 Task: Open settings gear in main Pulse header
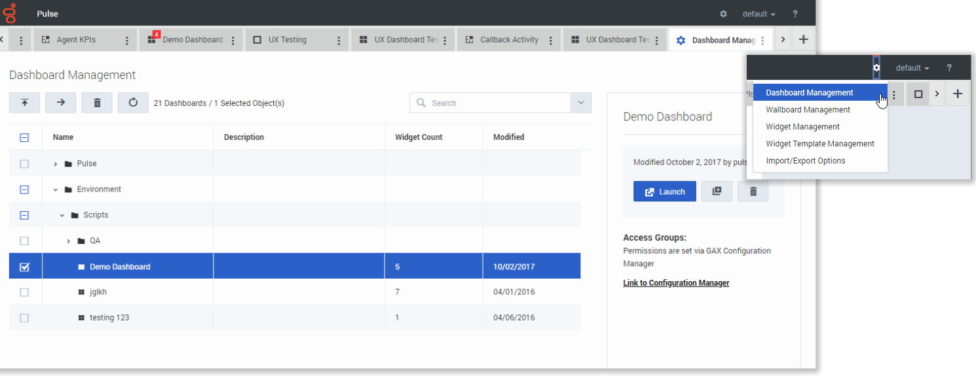pos(723,14)
